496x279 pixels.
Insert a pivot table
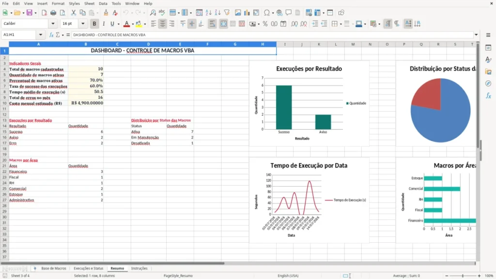(x=256, y=13)
